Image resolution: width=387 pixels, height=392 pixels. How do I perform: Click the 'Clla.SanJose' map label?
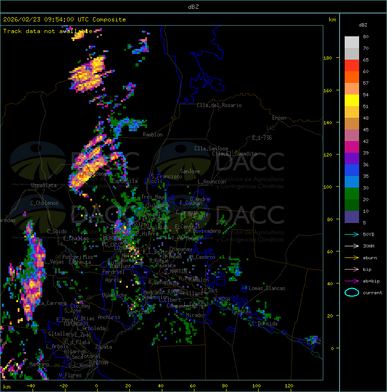click(x=211, y=149)
